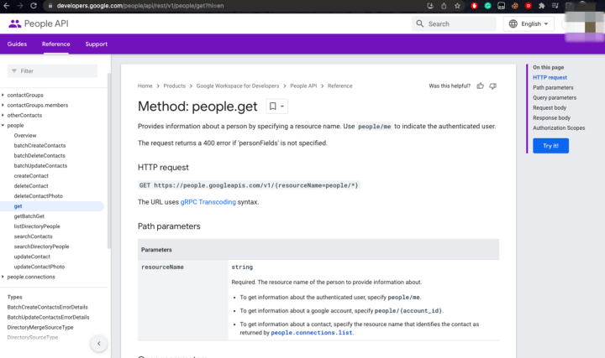Click the thumbs down icon
Image resolution: width=605 pixels, height=358 pixels.
pyautogui.click(x=492, y=86)
